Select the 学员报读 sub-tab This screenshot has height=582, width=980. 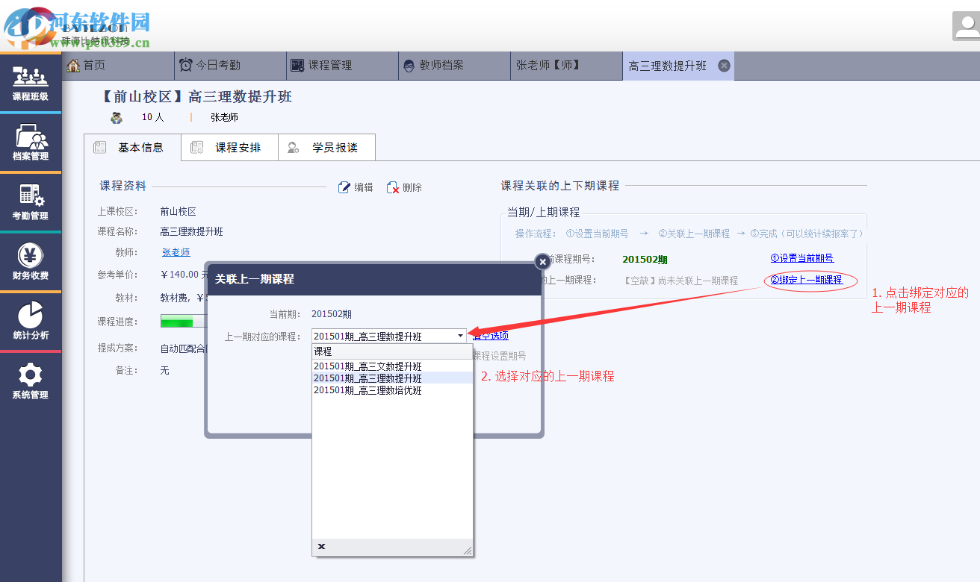pos(327,148)
